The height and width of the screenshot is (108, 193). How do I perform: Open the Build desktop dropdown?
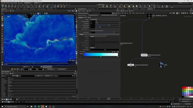[29, 3]
